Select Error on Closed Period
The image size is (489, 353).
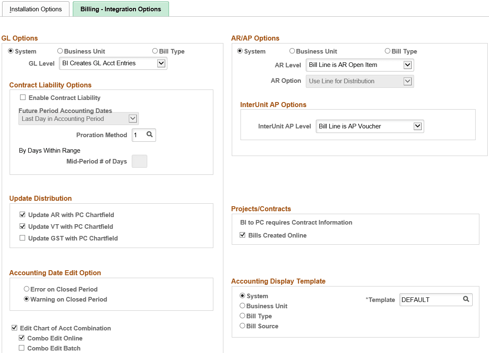(26, 289)
